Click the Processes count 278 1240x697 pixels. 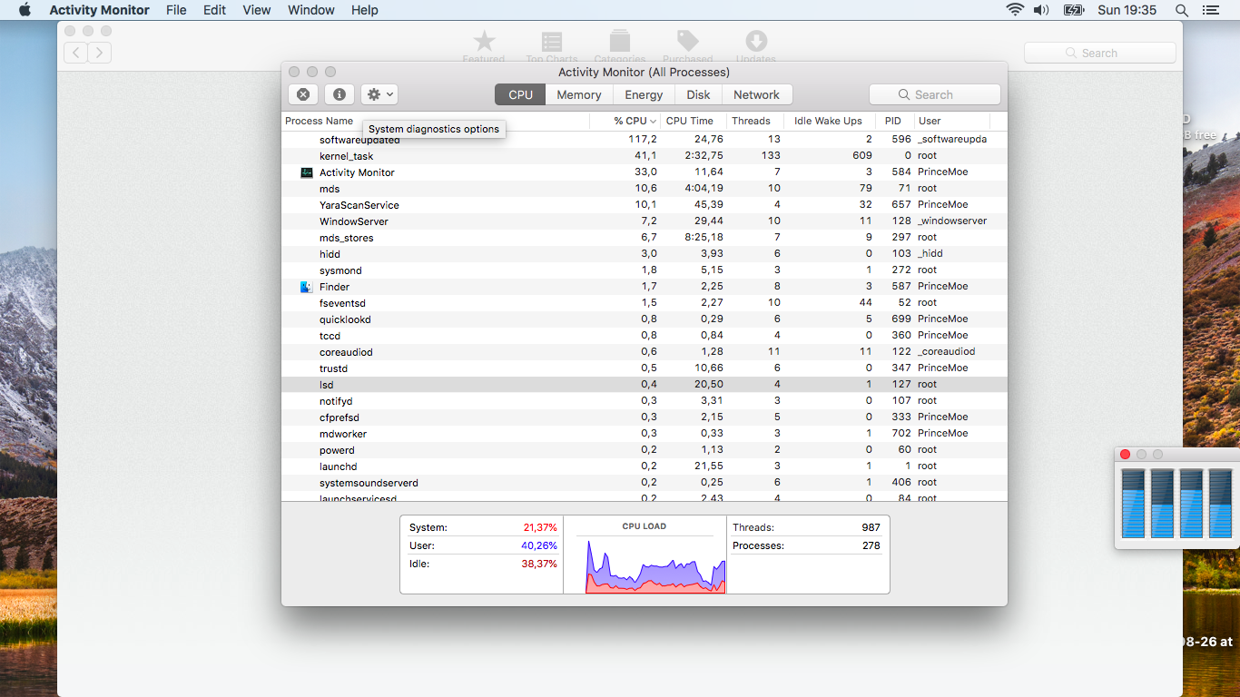coord(871,546)
